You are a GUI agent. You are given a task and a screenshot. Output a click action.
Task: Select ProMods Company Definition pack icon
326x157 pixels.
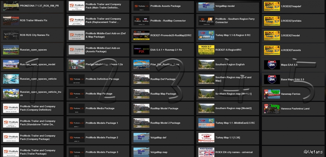pos(11,108)
